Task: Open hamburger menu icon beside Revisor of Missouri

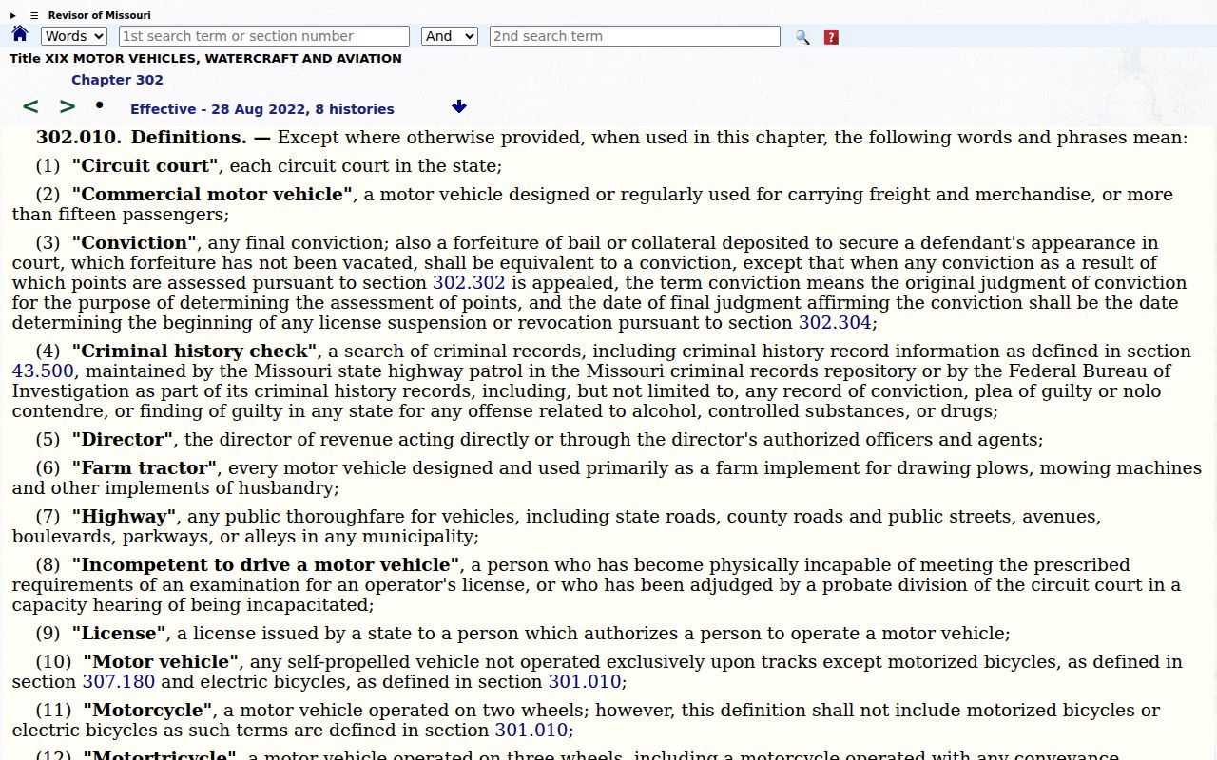Action: coord(34,15)
